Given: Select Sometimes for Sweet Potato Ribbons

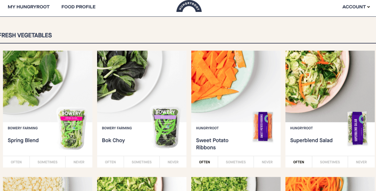Looking at the screenshot, I should [236, 162].
